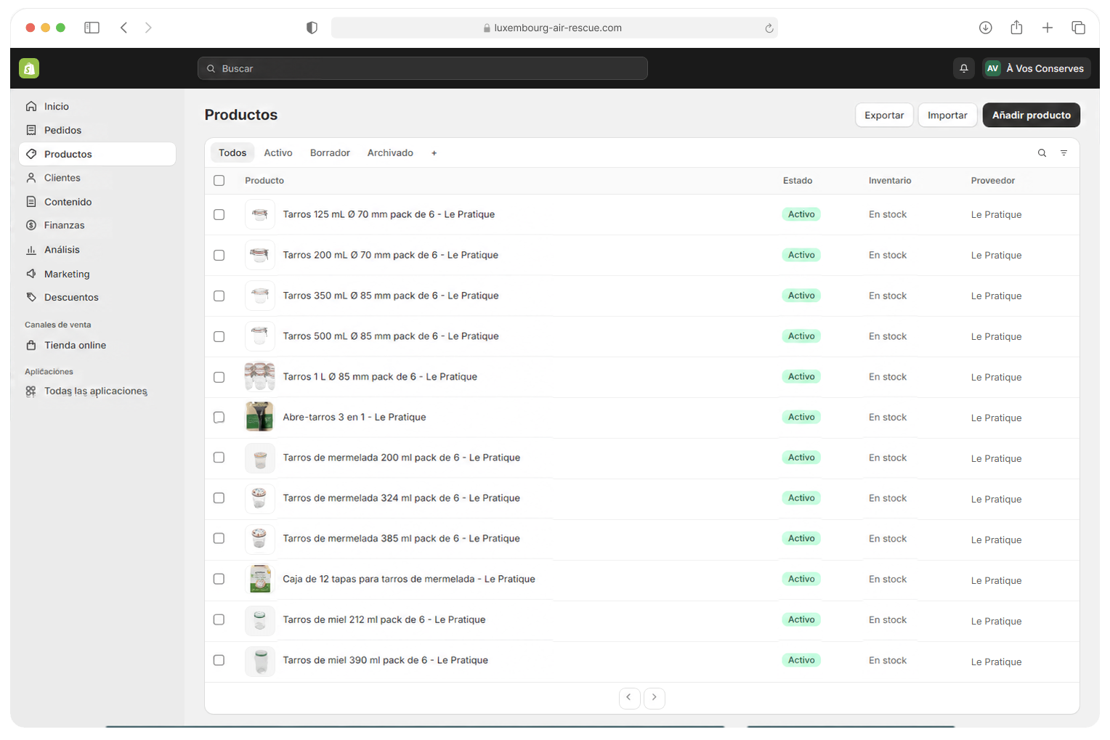Open Tienda online sales channel
The width and height of the screenshot is (1110, 740).
click(x=97, y=346)
